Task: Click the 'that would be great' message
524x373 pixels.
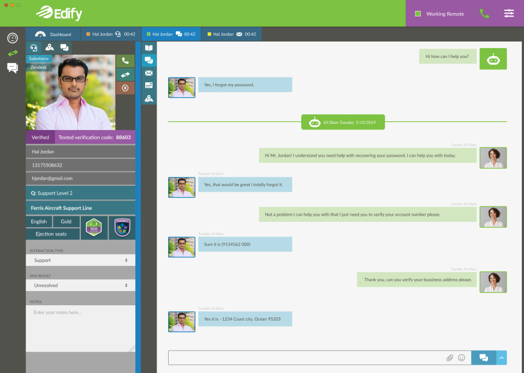Action: click(x=245, y=185)
